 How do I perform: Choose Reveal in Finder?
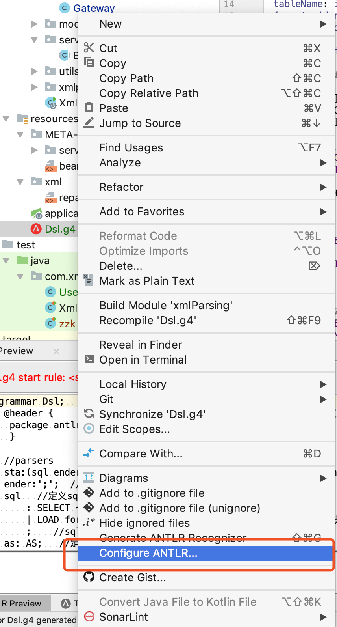(141, 345)
